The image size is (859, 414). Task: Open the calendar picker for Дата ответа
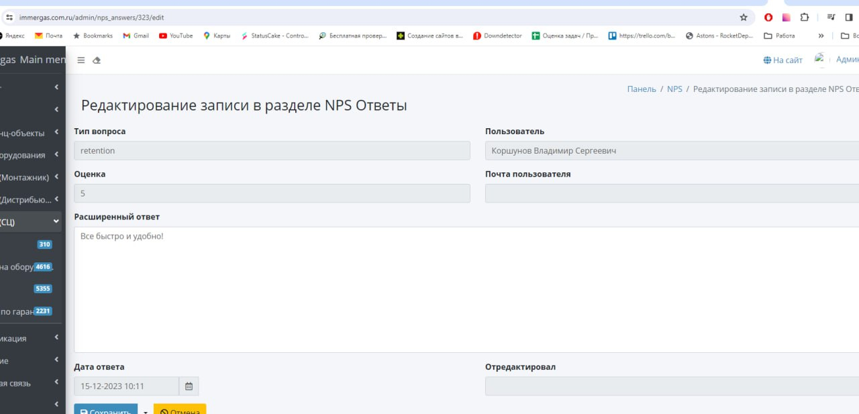pos(189,386)
